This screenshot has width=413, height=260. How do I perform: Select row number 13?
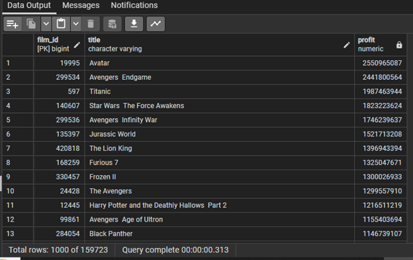tap(18, 234)
